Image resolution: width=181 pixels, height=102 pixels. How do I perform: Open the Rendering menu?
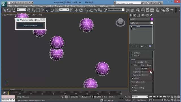click(x=81, y=6)
